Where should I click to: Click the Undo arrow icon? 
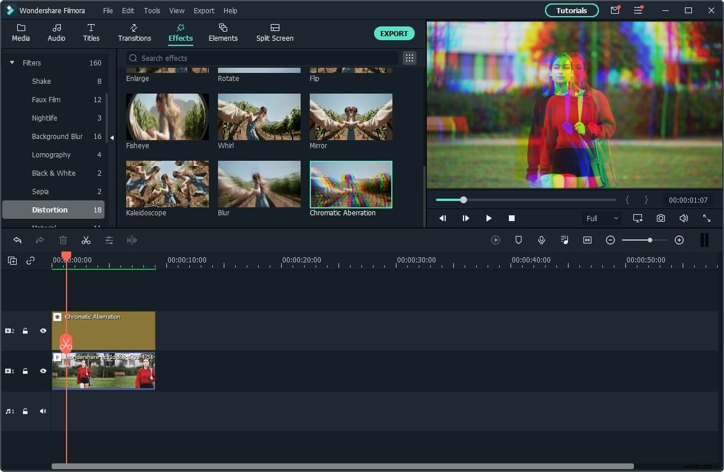17,240
